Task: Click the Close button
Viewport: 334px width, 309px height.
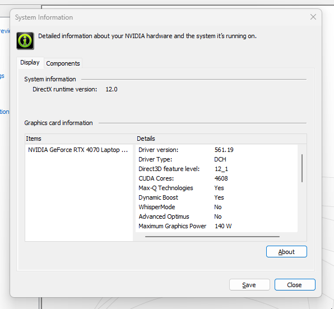Action: [x=295, y=285]
